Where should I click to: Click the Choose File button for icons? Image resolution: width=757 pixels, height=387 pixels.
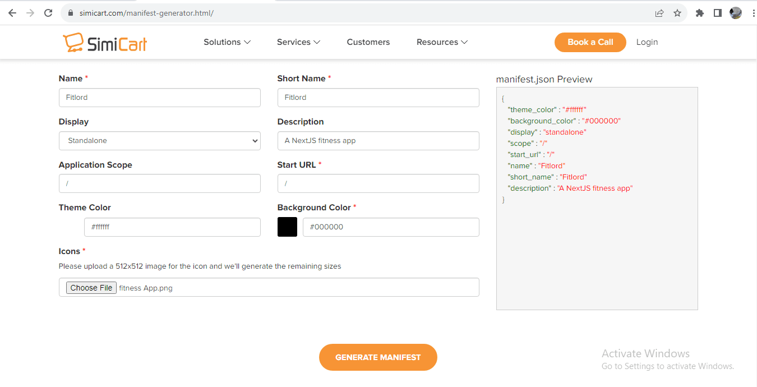click(x=91, y=288)
